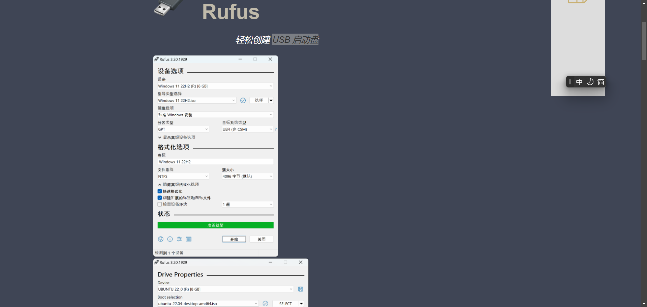Click the green 准备就绪 progress bar

point(215,225)
